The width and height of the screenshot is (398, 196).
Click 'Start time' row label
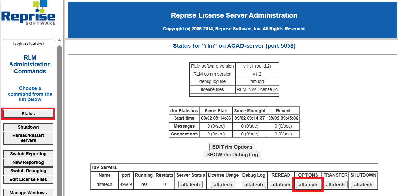point(184,118)
